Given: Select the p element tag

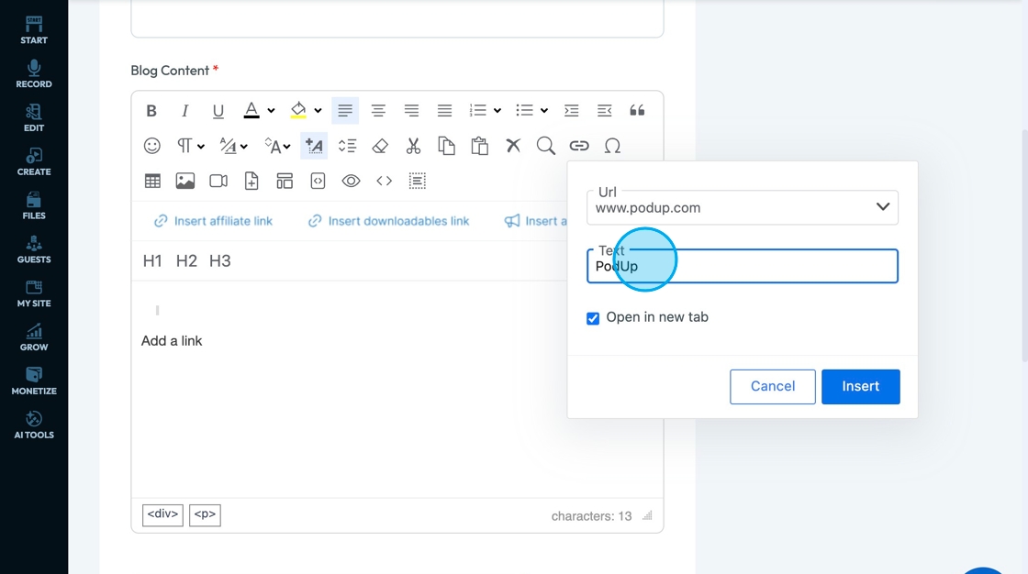Looking at the screenshot, I should click(x=205, y=515).
